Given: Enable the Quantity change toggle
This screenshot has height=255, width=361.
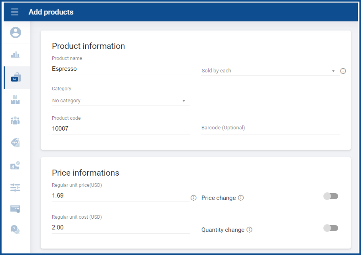Looking at the screenshot, I should pos(331,228).
